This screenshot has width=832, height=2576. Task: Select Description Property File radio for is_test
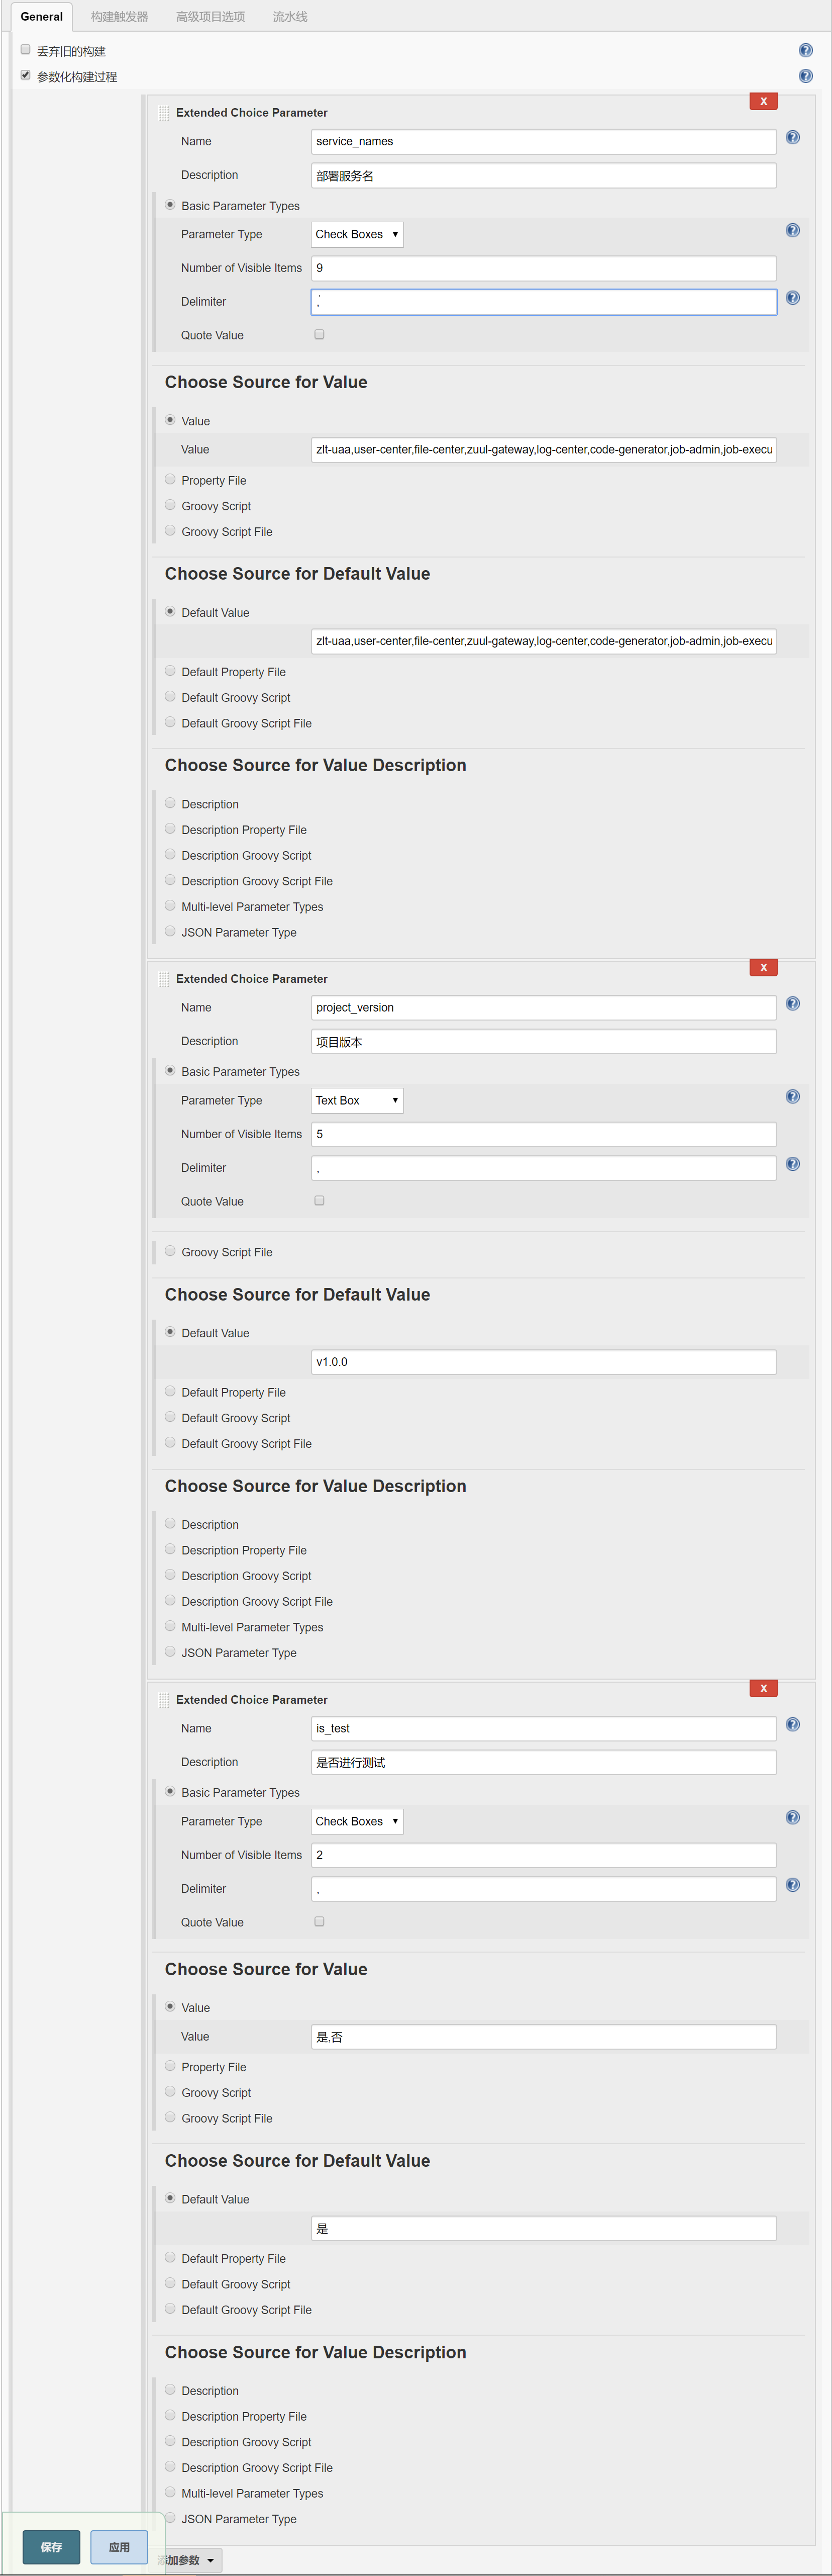(x=170, y=2415)
